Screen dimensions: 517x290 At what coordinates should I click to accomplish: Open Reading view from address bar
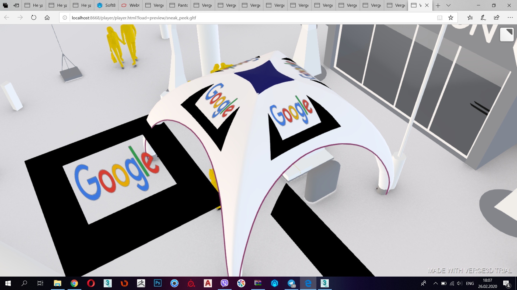[x=440, y=18]
